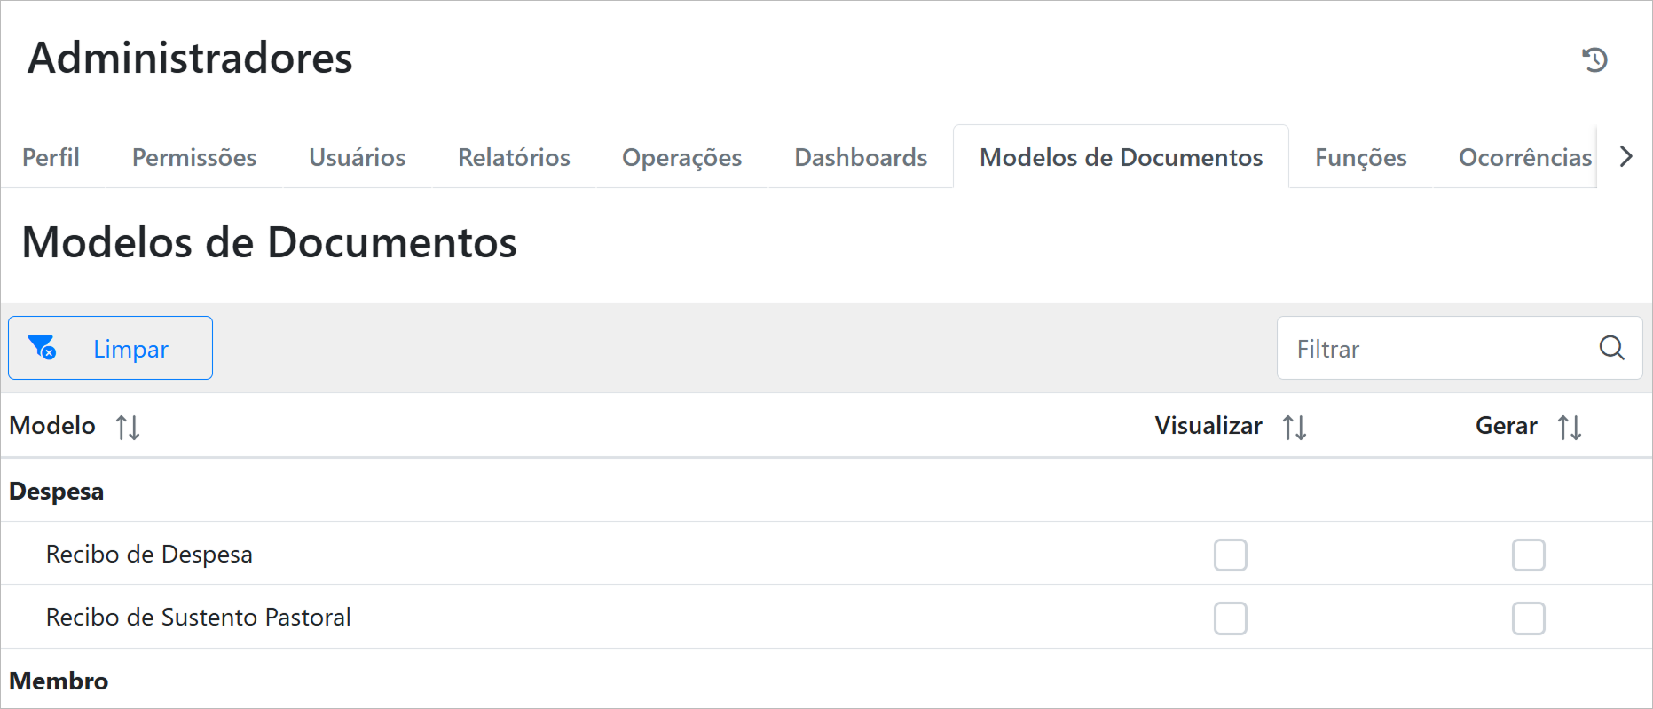Sort by Modelo column arrows

pos(128,427)
